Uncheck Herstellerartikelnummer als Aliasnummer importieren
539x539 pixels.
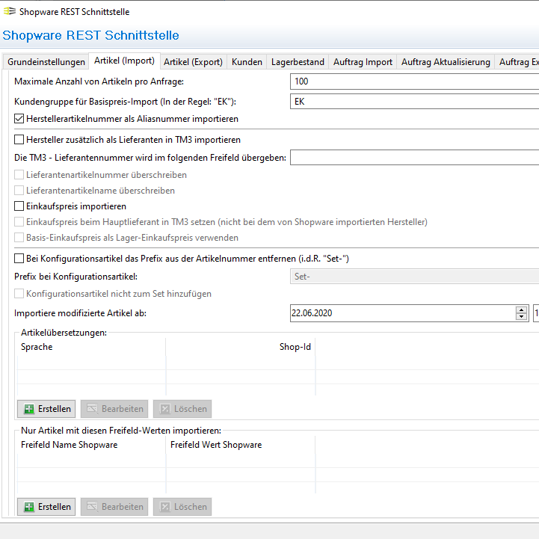(19, 119)
